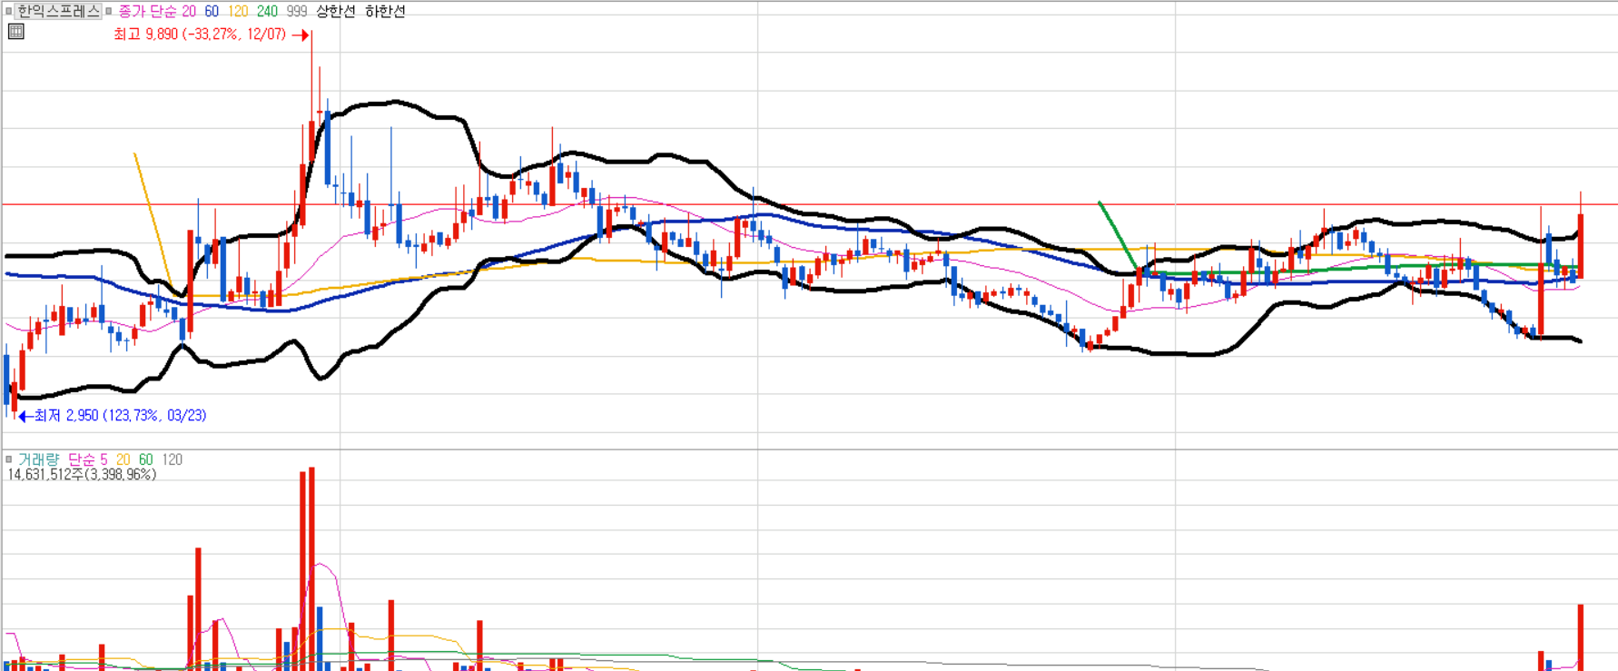Viewport: 1618px width, 671px height.
Task: Click the red arrow at the 12/07 high
Action: click(x=301, y=35)
